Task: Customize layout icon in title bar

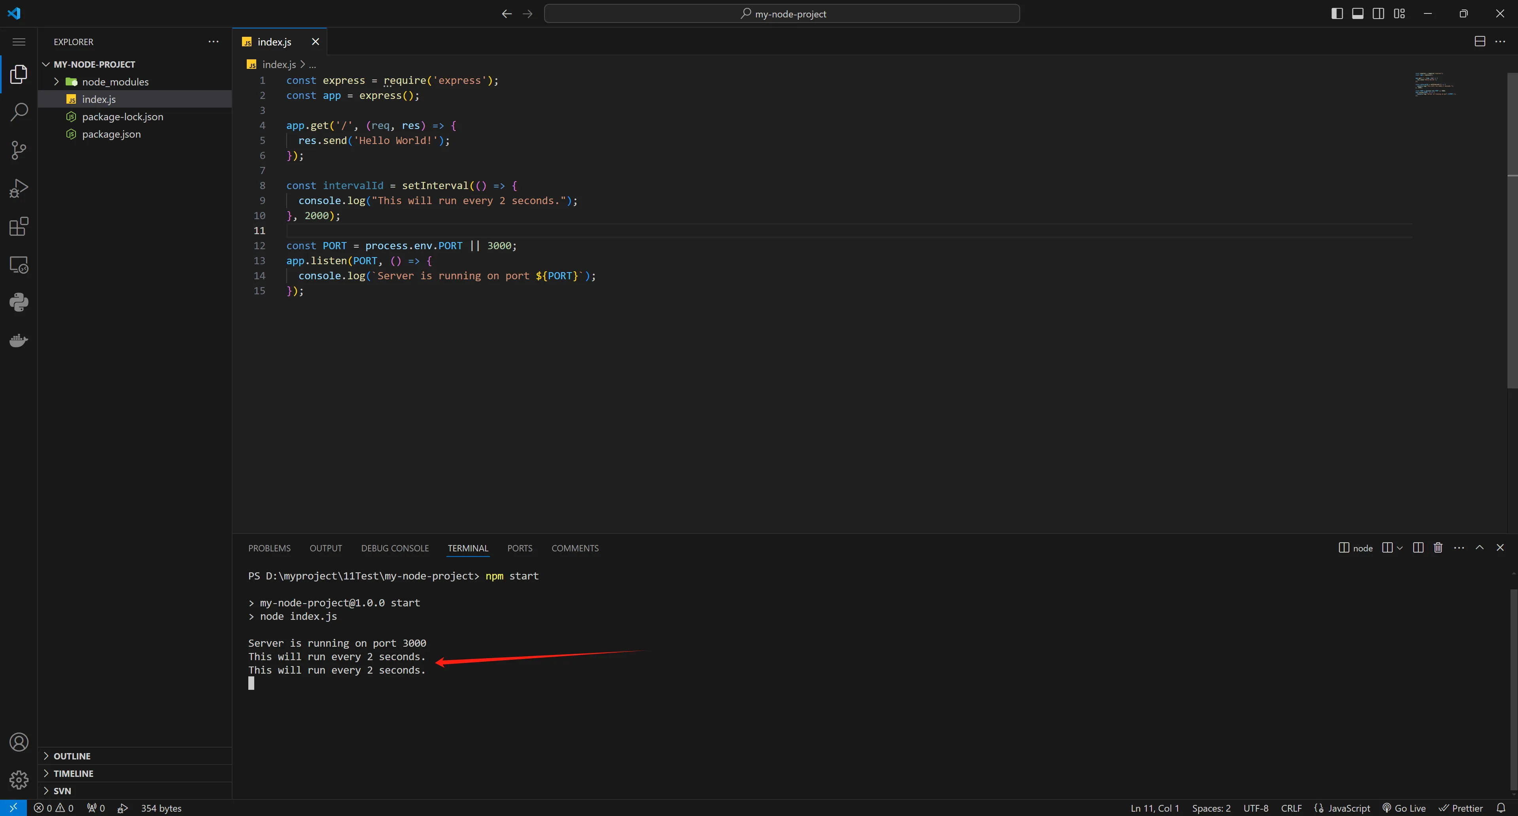Action: pyautogui.click(x=1399, y=13)
